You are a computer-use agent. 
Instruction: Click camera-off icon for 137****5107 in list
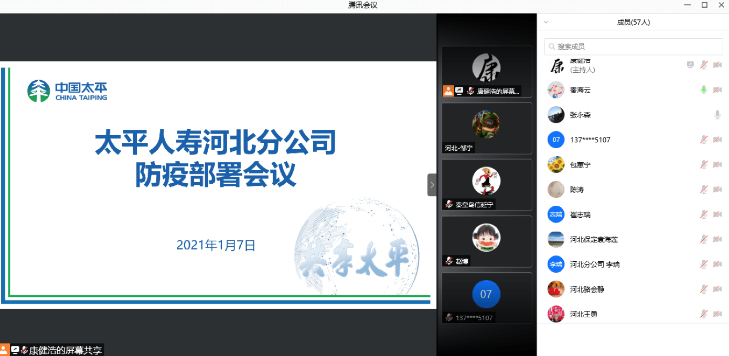717,140
